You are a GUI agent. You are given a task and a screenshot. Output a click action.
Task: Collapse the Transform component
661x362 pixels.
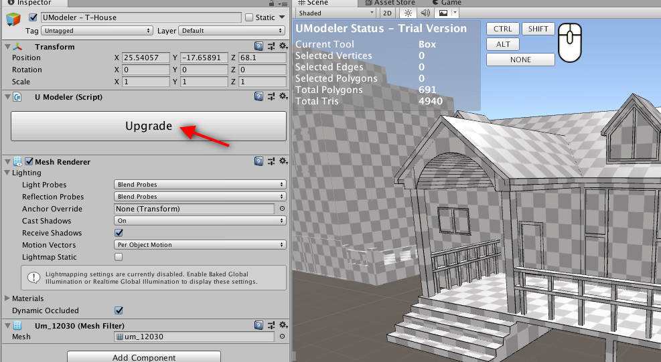(7, 46)
